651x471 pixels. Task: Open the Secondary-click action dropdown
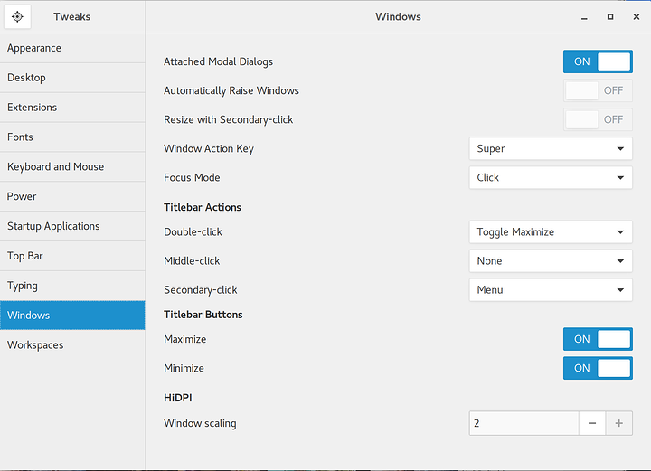[550, 289]
